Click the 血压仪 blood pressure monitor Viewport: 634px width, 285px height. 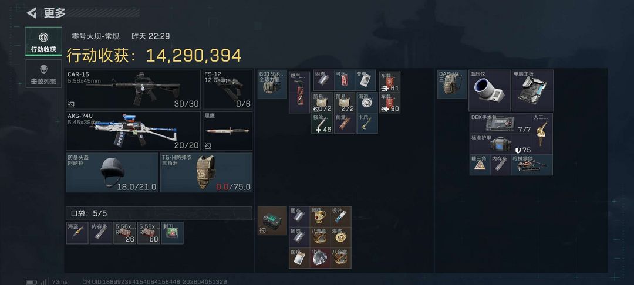pos(489,90)
